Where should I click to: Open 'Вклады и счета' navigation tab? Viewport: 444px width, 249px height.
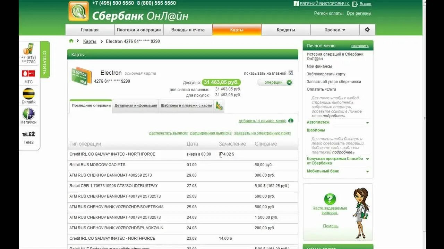(188, 30)
